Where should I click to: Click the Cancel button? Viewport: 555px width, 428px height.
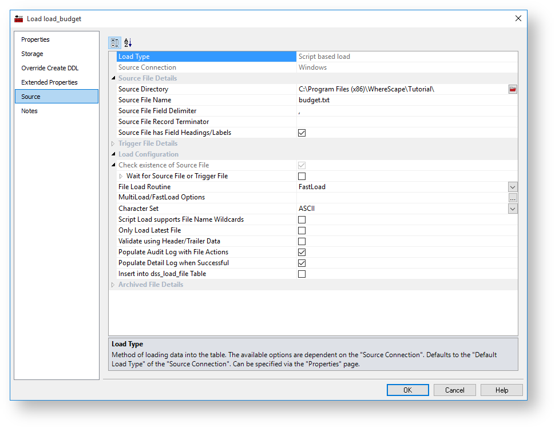click(x=455, y=390)
